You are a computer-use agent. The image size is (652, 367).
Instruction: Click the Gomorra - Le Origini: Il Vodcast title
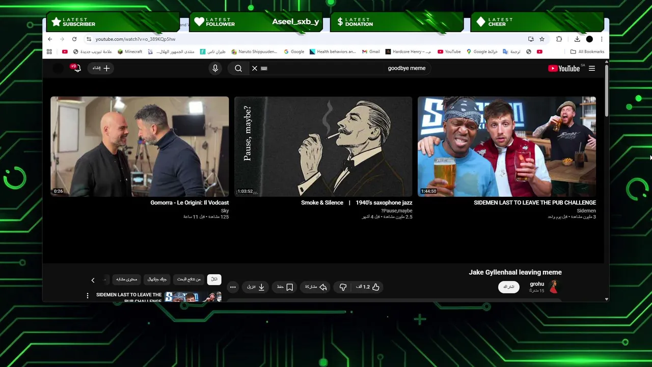pos(189,202)
